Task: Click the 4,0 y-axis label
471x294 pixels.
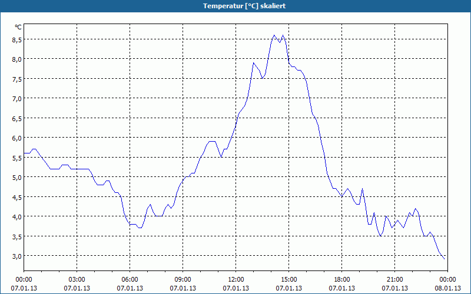Action: (x=16, y=217)
